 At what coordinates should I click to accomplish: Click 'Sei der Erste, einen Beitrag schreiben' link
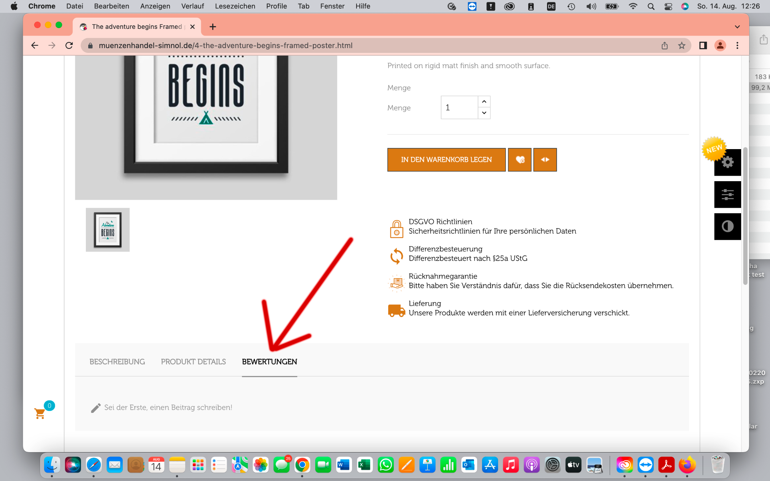pos(168,407)
